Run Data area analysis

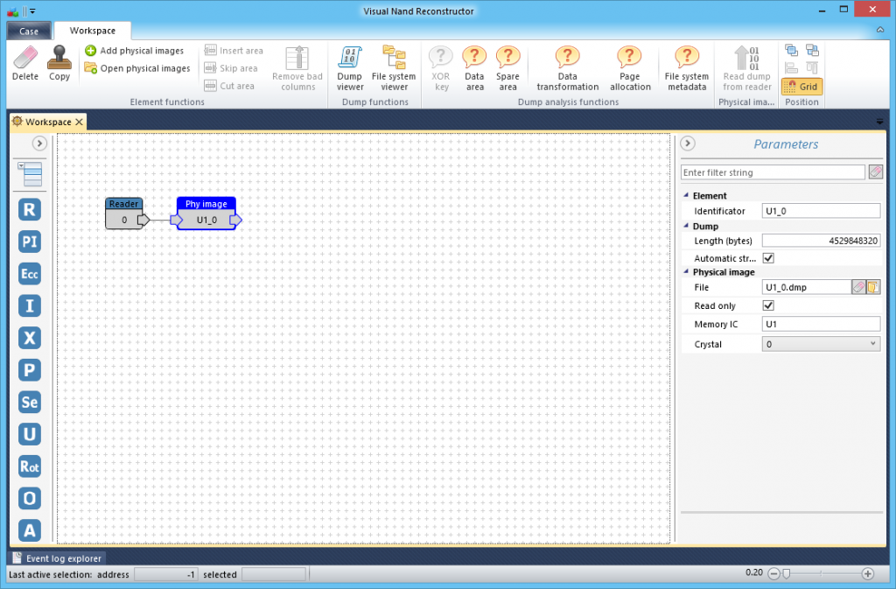pos(474,68)
